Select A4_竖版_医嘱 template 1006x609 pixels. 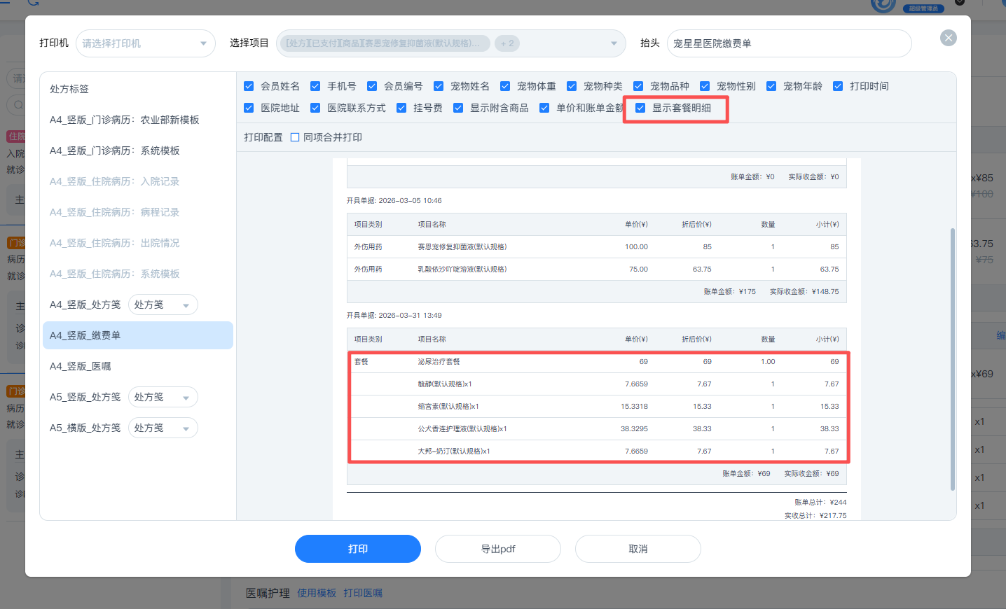tap(81, 367)
